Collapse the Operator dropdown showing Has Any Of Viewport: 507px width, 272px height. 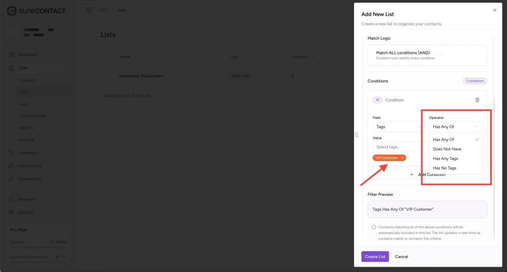[x=455, y=127]
